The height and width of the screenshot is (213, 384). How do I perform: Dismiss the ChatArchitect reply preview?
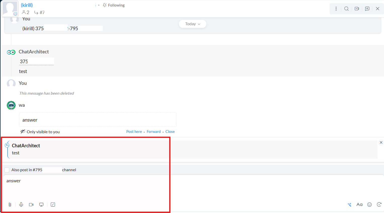pyautogui.click(x=381, y=143)
